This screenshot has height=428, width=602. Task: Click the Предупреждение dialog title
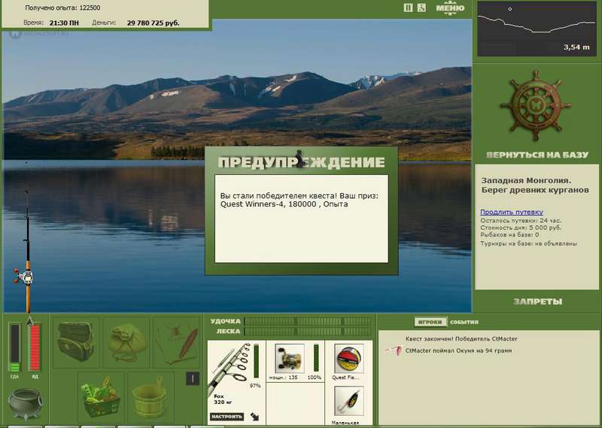click(301, 162)
